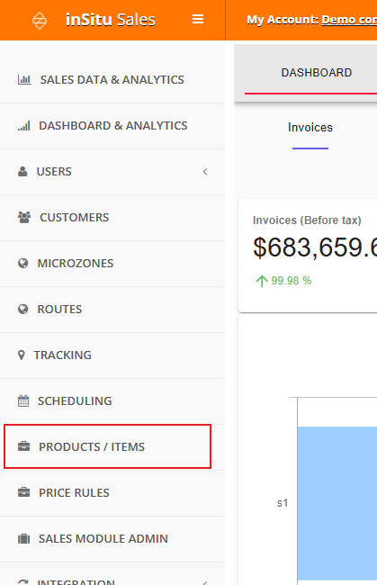Click the Invoices (Before tax) label

(x=307, y=220)
